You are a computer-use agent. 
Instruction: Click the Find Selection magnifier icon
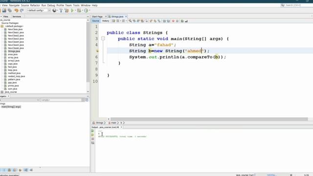[130, 21]
